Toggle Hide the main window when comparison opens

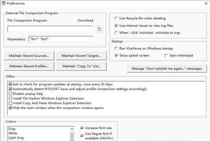pos(10,108)
